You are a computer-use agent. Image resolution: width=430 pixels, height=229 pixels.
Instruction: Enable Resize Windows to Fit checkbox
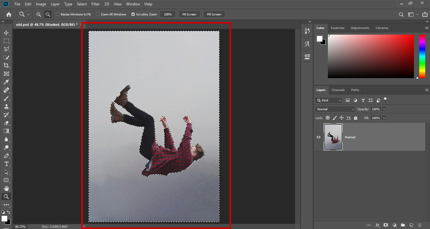pos(58,14)
